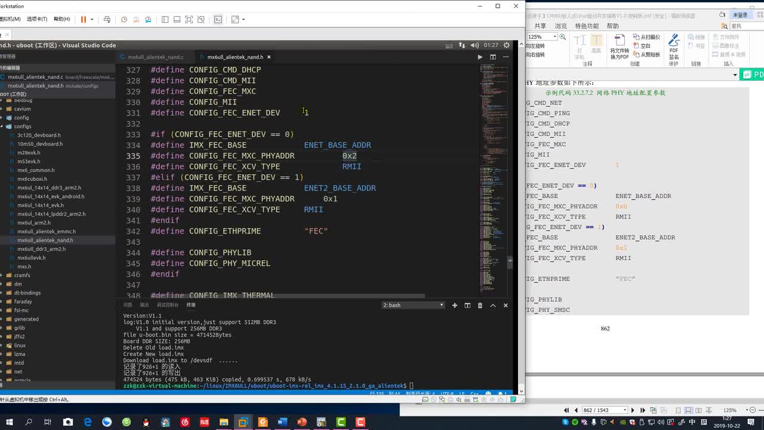Image resolution: width=764 pixels, height=430 pixels.
Task: Split the VS Code editor to the right
Action: (493, 57)
